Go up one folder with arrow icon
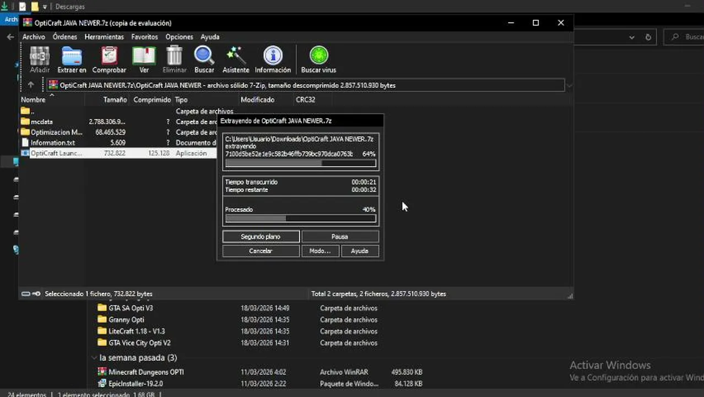This screenshot has width=704, height=397. tap(31, 85)
